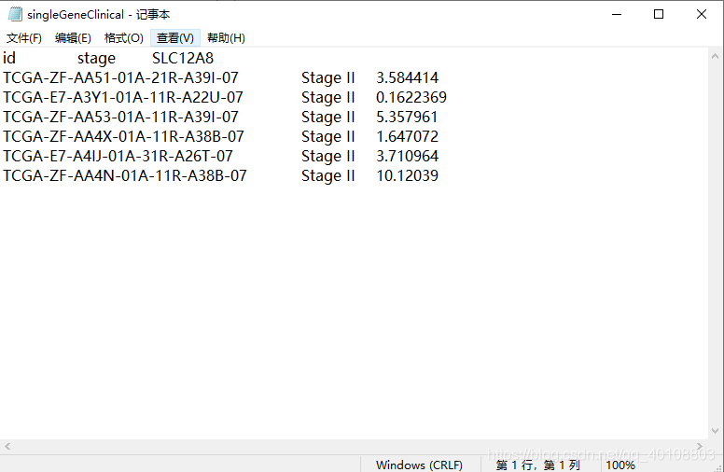The image size is (724, 472).
Task: Place cursor in TCGA-ZF-AA53-01A-11R-A39I-07 id
Action: [x=120, y=117]
